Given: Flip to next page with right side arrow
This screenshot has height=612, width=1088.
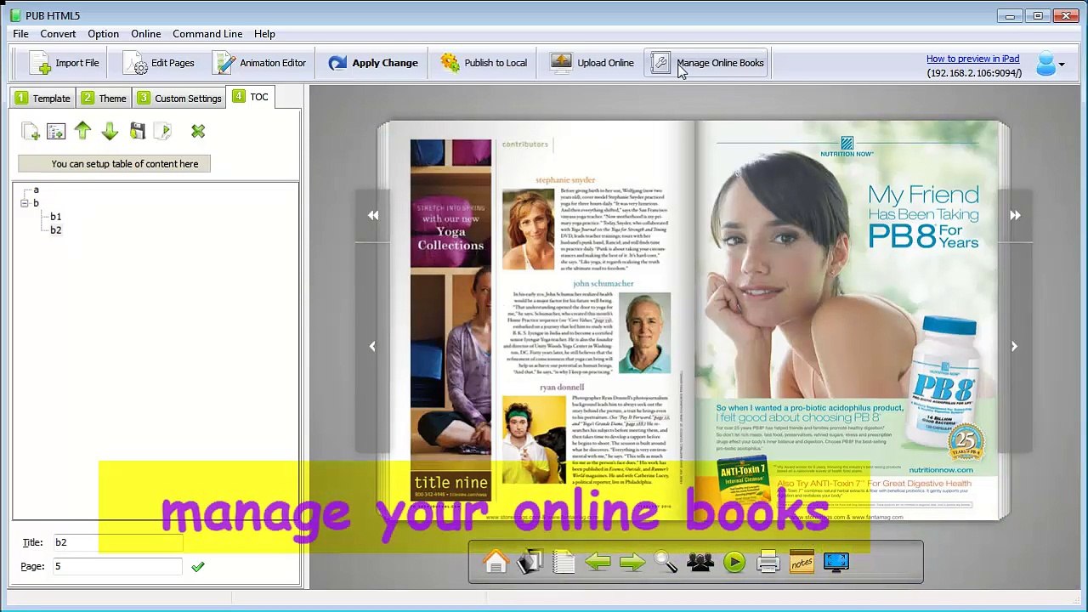Looking at the screenshot, I should pyautogui.click(x=1014, y=346).
